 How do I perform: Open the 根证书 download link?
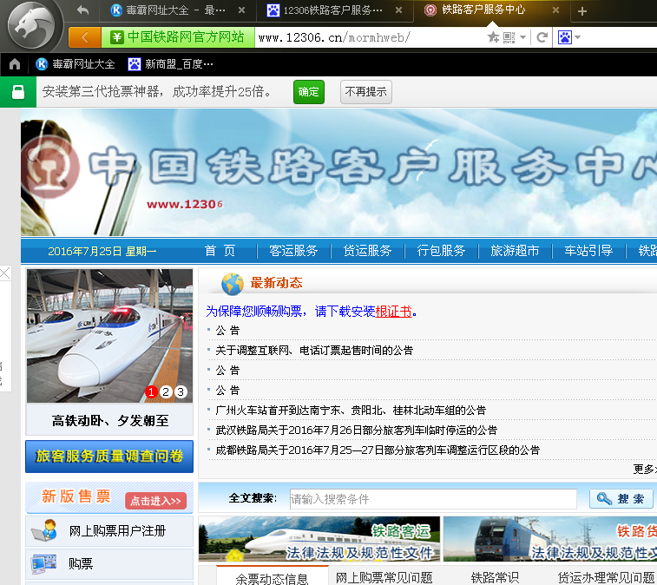tap(393, 312)
